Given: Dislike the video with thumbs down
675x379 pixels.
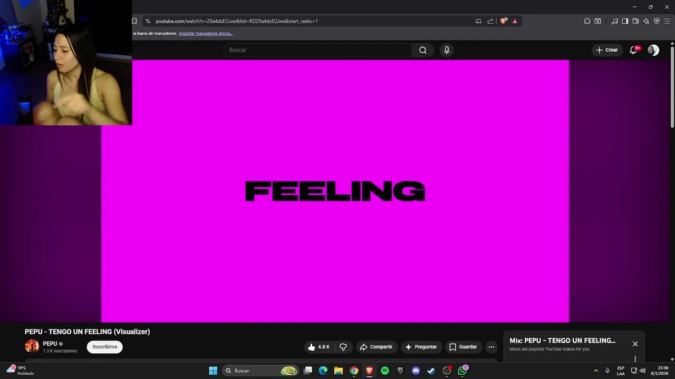Looking at the screenshot, I should click(x=343, y=347).
